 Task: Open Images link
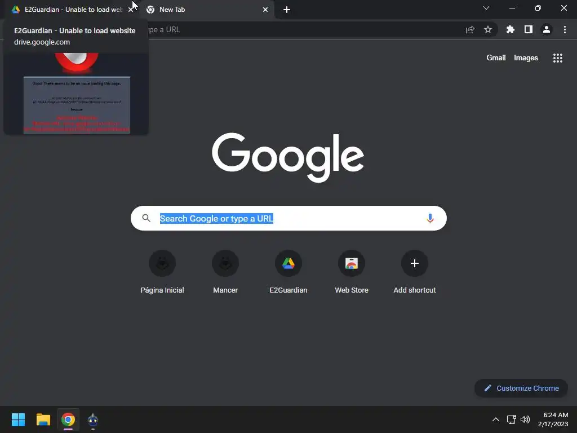(526, 58)
